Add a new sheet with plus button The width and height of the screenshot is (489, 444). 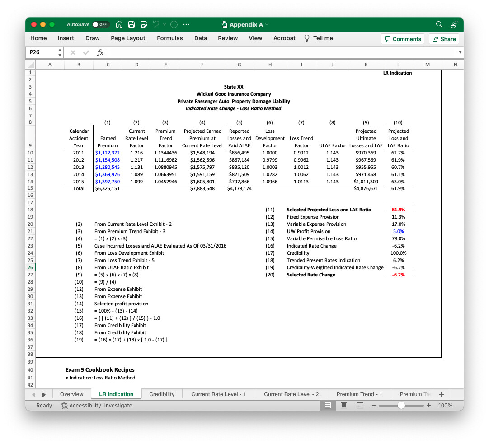(441, 394)
